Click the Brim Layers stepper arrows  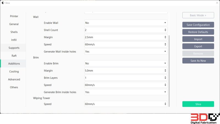(x=165, y=78)
